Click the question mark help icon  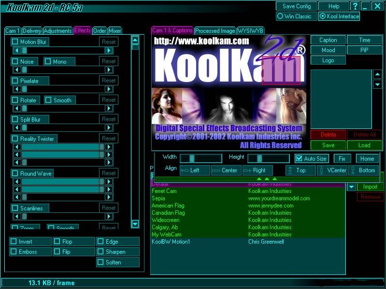(x=355, y=6)
